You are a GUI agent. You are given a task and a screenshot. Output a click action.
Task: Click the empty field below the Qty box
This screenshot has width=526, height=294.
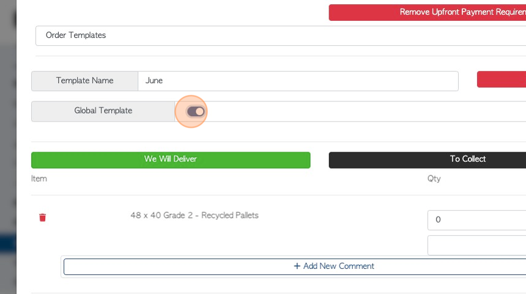tap(477, 245)
